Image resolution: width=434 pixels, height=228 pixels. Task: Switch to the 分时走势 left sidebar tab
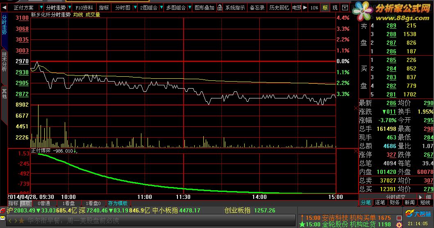(x=4, y=25)
